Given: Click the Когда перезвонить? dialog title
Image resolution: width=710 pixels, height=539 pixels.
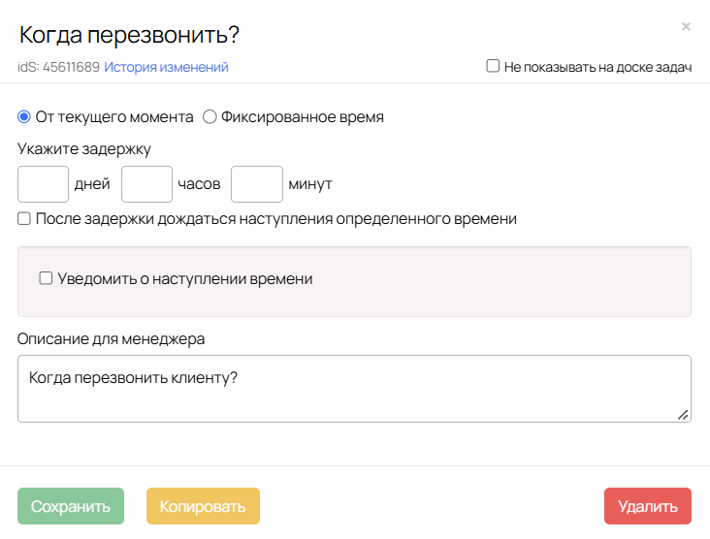Looking at the screenshot, I should pyautogui.click(x=129, y=34).
